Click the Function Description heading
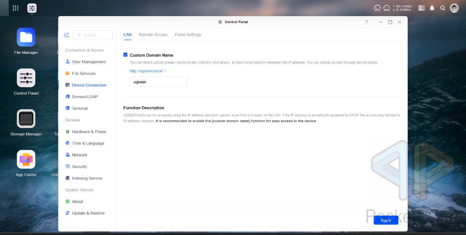 [144, 108]
